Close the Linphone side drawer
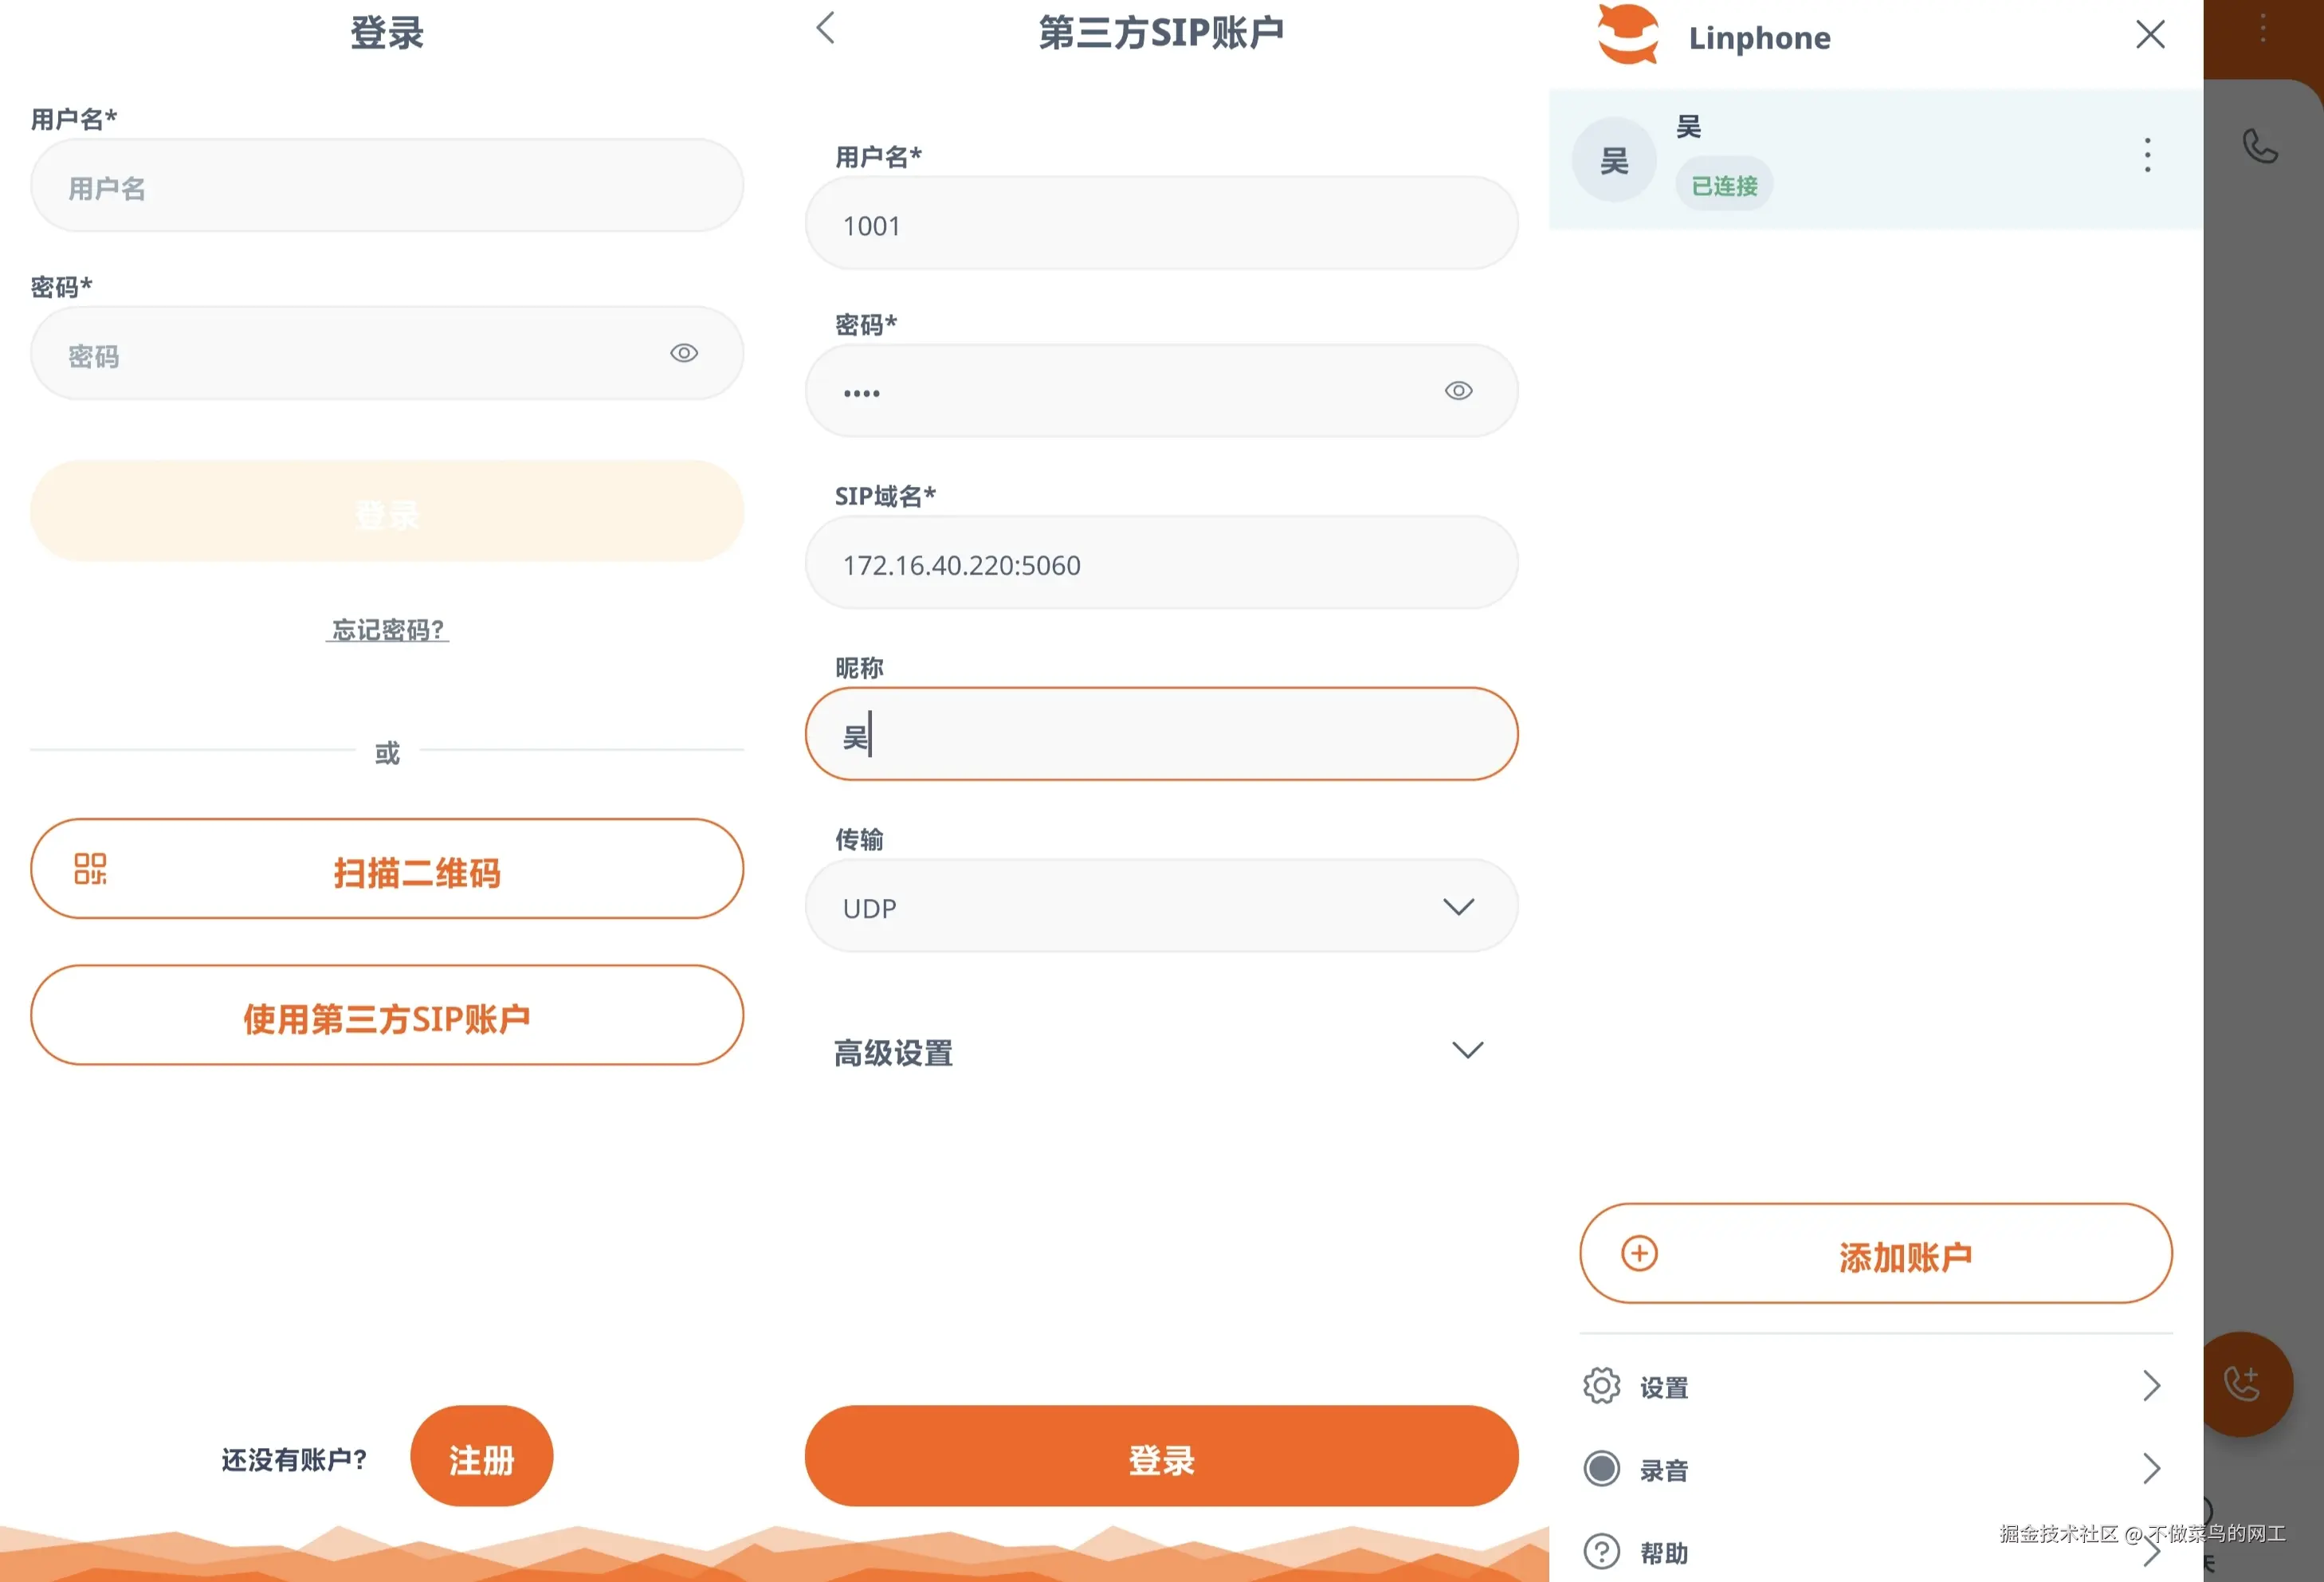Viewport: 2324px width, 1582px height. click(x=2150, y=35)
